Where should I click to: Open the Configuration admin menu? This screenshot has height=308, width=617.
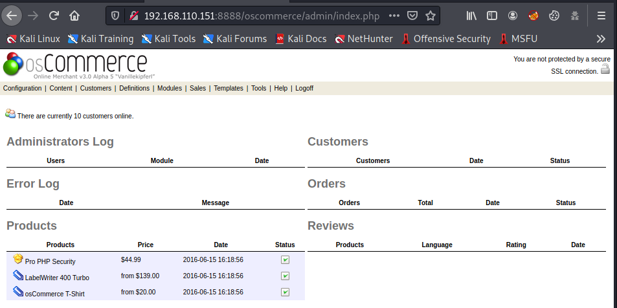click(x=23, y=89)
